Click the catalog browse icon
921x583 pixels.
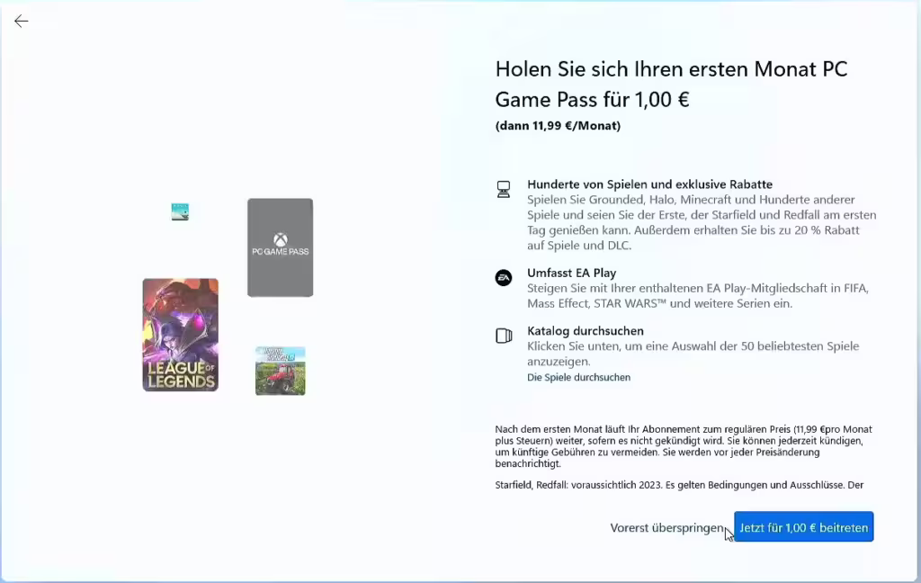click(504, 336)
